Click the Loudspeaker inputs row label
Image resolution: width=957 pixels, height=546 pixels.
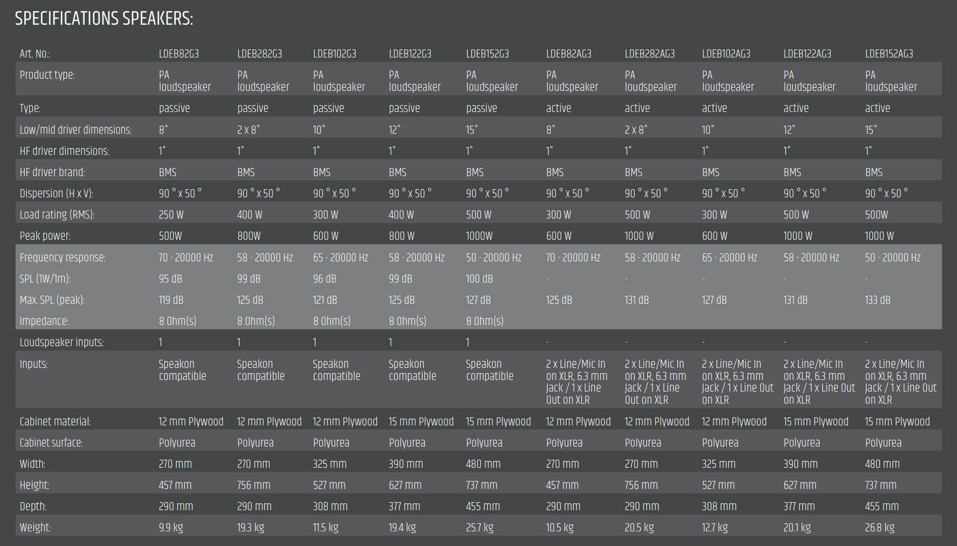(x=62, y=343)
